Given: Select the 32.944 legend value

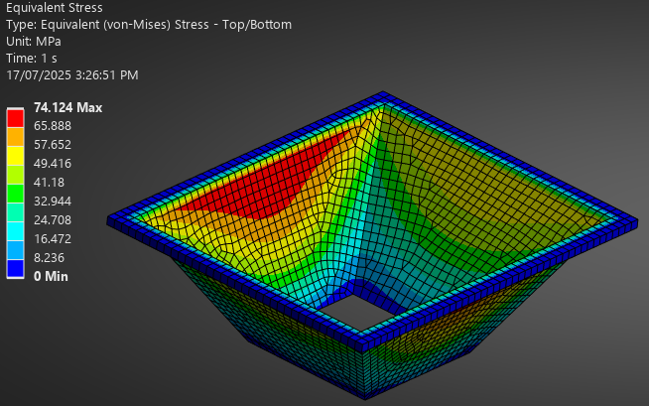Looking at the screenshot, I should 53,202.
